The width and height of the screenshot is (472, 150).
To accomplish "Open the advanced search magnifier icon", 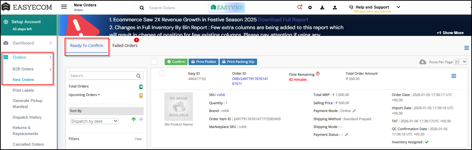I will tap(299, 7).
